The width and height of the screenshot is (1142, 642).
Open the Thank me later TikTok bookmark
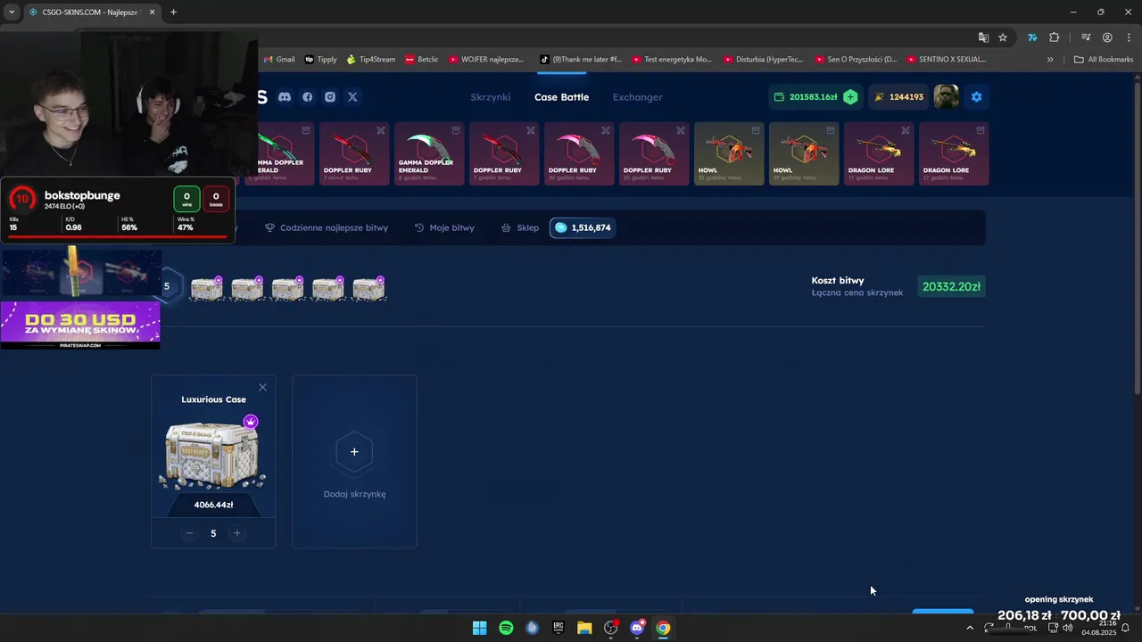click(x=581, y=60)
